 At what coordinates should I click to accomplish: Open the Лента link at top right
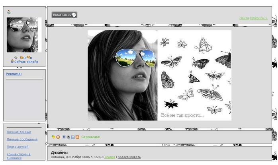tap(244, 18)
